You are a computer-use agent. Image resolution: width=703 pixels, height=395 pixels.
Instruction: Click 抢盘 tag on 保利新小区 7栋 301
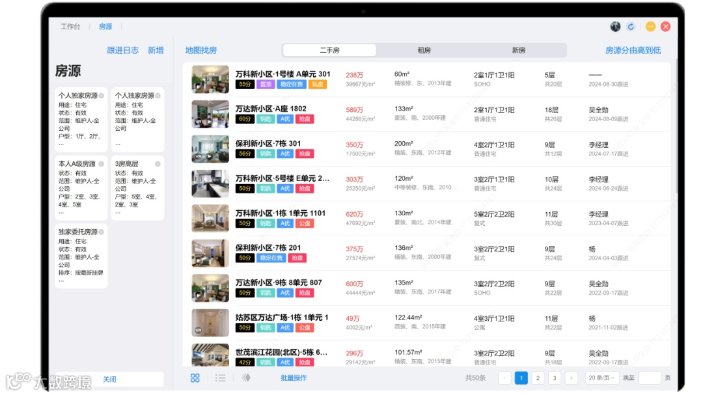tap(305, 154)
